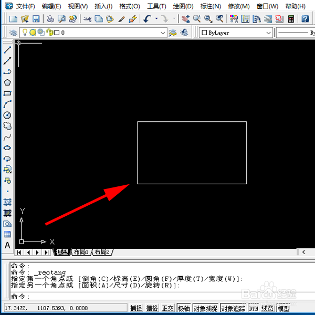Select the Polyline tool

[x=7, y=71]
